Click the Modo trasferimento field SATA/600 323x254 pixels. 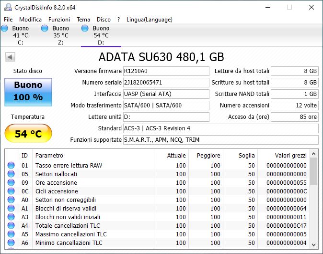point(166,106)
